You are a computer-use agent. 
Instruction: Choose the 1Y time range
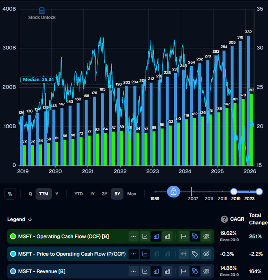coord(92,194)
